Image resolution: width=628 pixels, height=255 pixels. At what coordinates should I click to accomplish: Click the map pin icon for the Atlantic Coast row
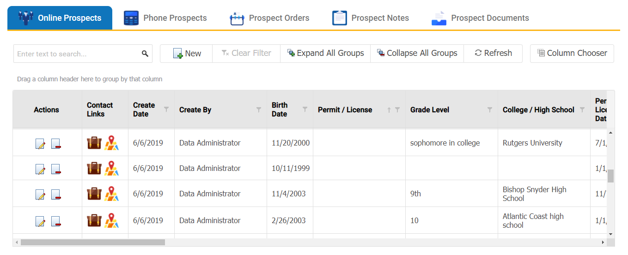[x=111, y=221]
